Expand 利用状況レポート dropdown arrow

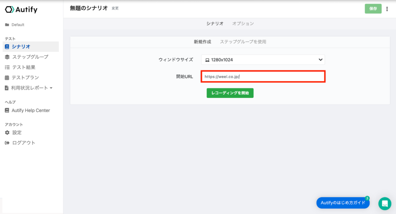click(51, 88)
